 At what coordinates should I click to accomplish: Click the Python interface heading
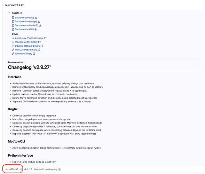pyautogui.click(x=21, y=156)
